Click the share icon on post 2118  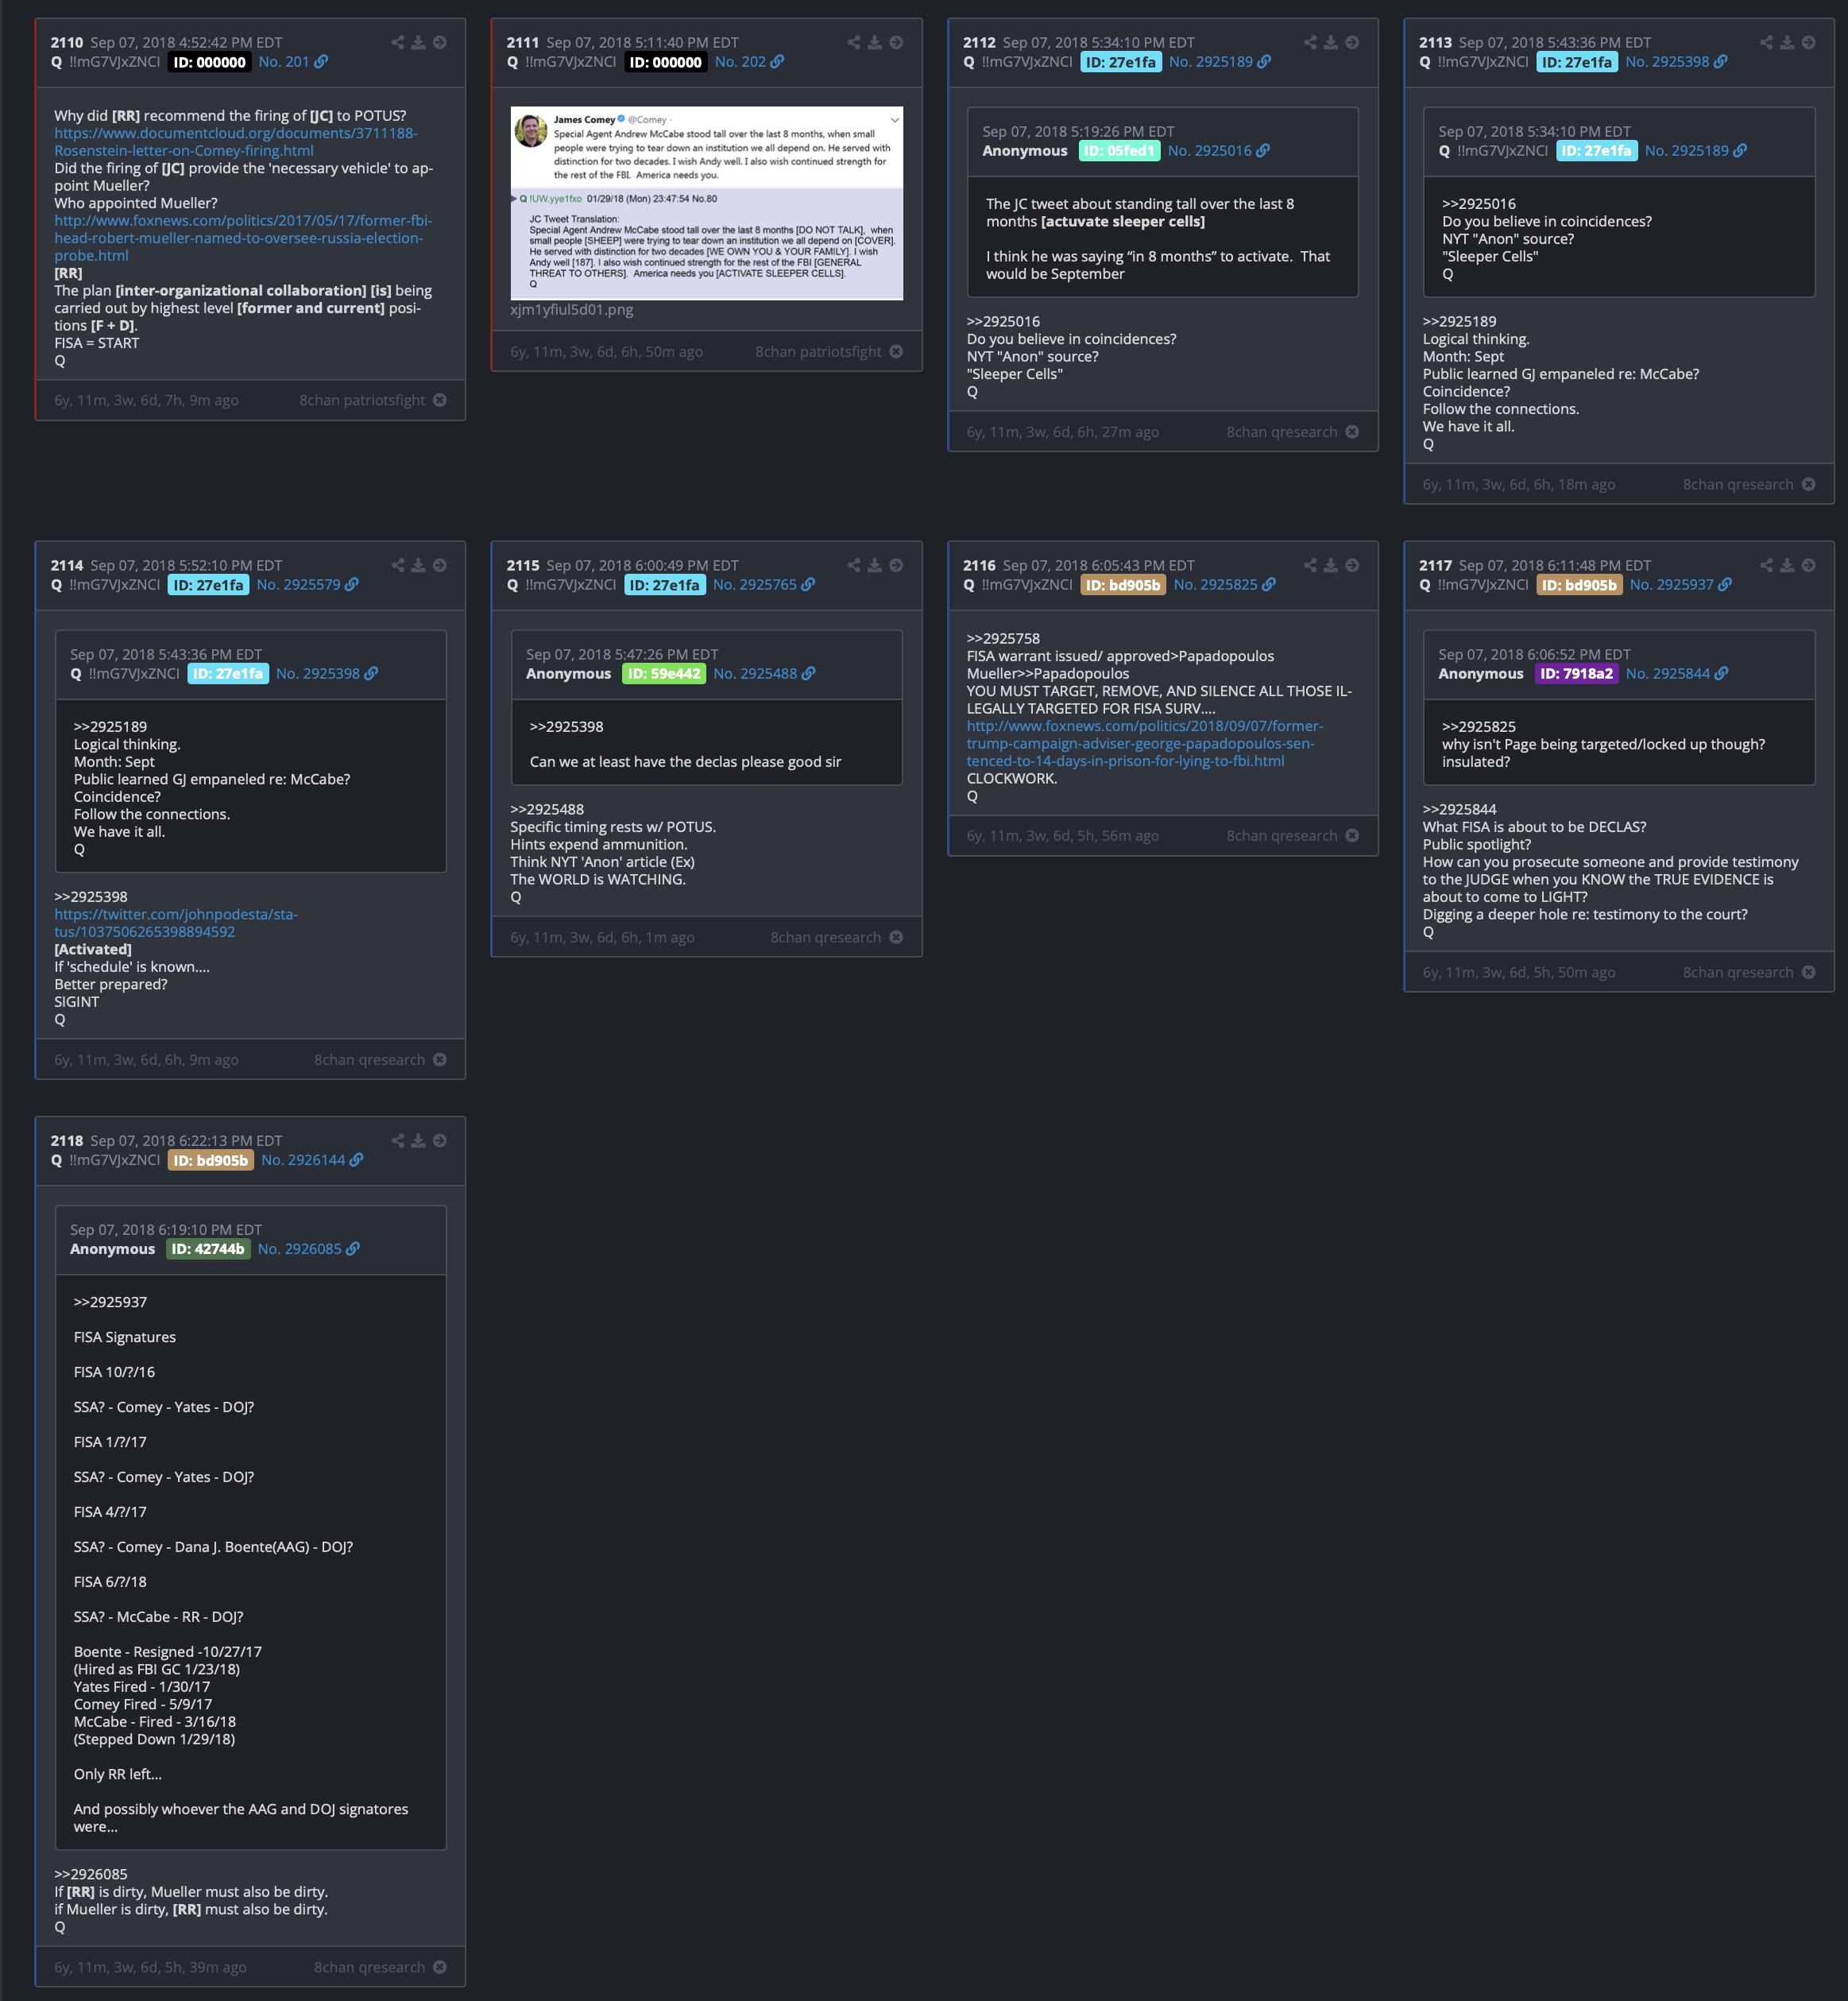click(x=398, y=1141)
